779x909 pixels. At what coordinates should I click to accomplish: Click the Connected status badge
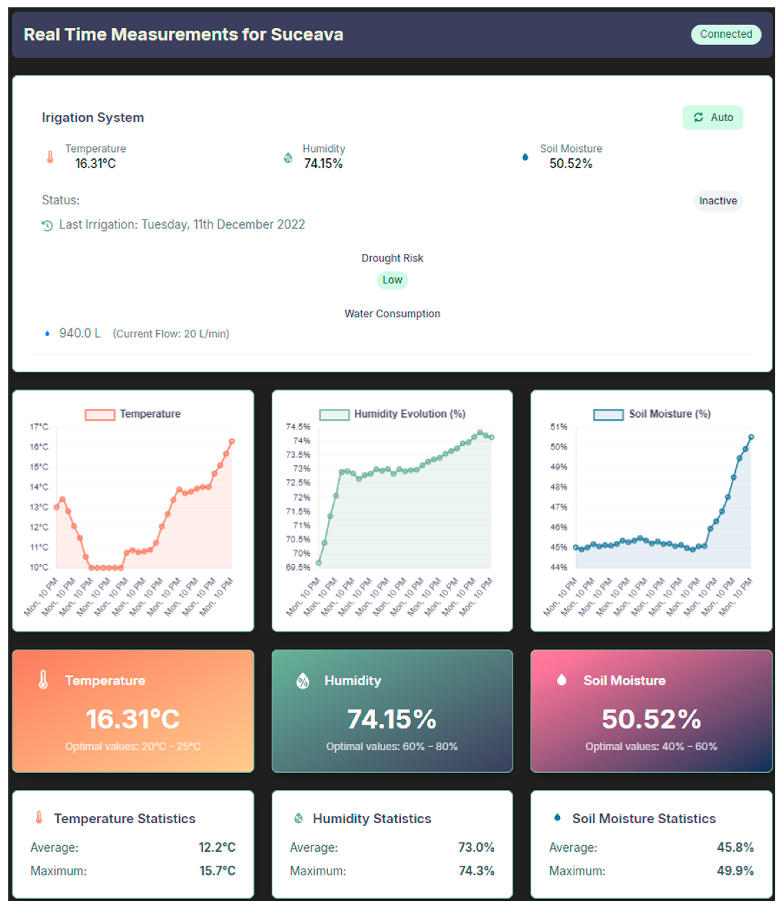tap(726, 34)
